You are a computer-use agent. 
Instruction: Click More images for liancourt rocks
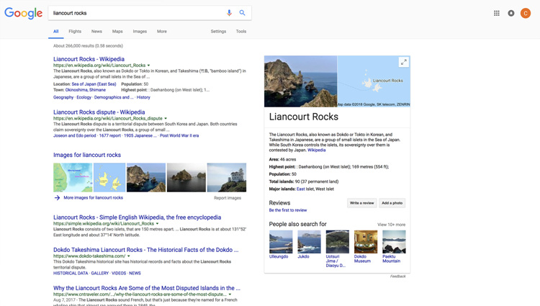click(94, 197)
